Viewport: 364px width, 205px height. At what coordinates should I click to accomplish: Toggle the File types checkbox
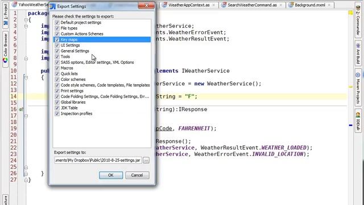pyautogui.click(x=57, y=28)
